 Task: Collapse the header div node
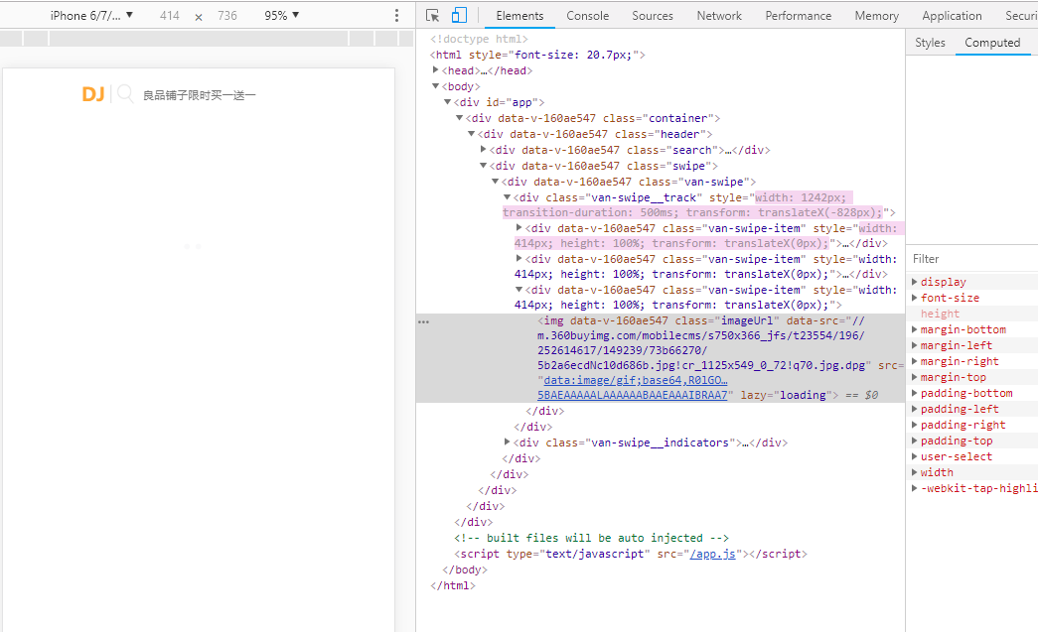(x=472, y=134)
